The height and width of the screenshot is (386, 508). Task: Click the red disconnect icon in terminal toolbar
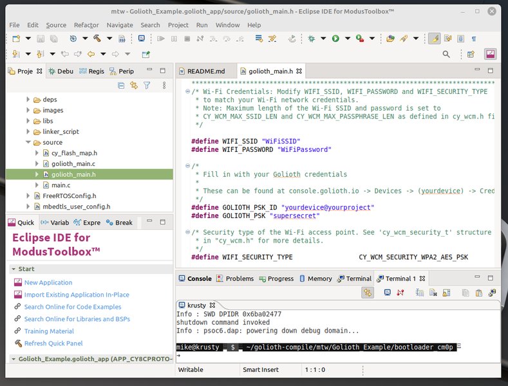(x=400, y=293)
